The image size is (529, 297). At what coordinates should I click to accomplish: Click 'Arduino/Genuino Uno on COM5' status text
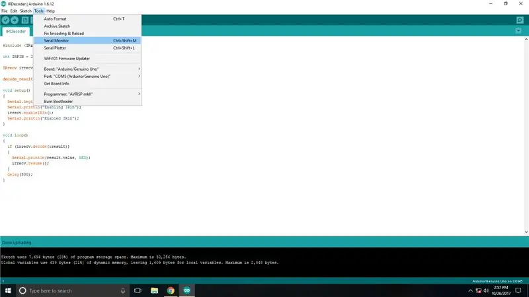pos(497,281)
